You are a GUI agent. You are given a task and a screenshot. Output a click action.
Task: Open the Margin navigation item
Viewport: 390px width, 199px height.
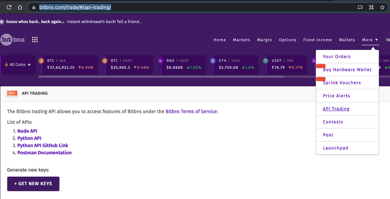[265, 40]
